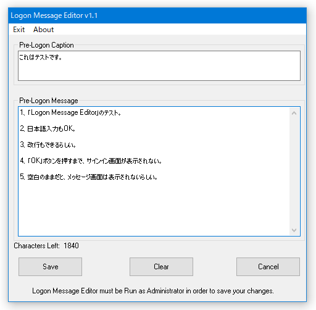Focus the Pre-Logon Caption text box
Image resolution: width=316 pixels, height=310 pixels.
tap(159, 65)
